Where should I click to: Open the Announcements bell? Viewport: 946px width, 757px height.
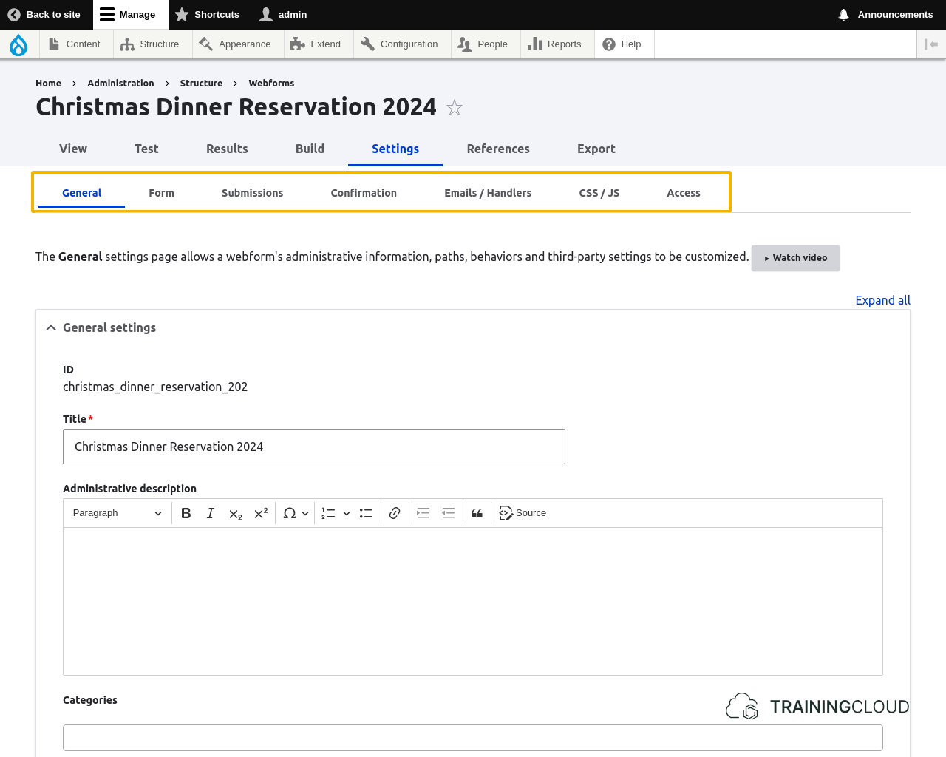(885, 15)
